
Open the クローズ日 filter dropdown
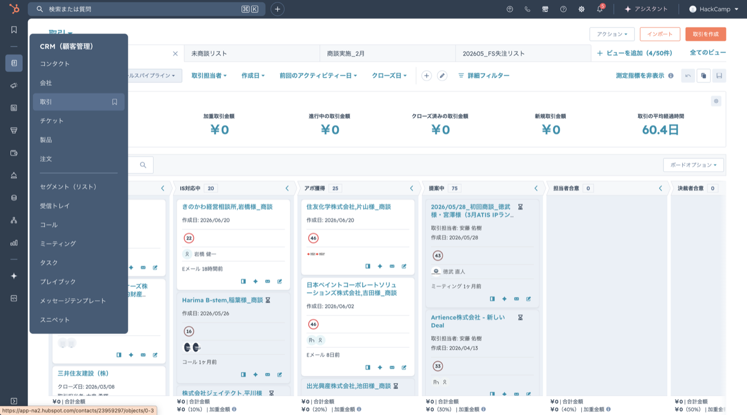pos(389,76)
